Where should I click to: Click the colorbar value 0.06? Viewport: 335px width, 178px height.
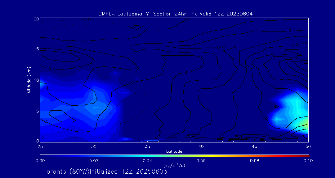click(201, 161)
